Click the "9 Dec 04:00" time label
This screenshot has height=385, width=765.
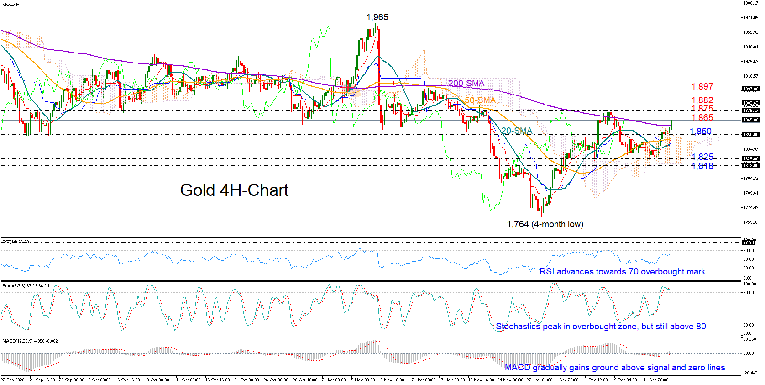pyautogui.click(x=626, y=380)
